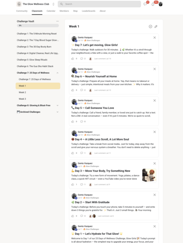
Task: Dismiss the Day 5 post with the X
Action: pos(155,100)
